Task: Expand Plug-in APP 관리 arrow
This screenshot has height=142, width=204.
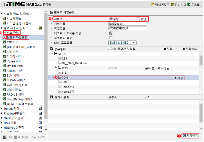Action: (1, 113)
